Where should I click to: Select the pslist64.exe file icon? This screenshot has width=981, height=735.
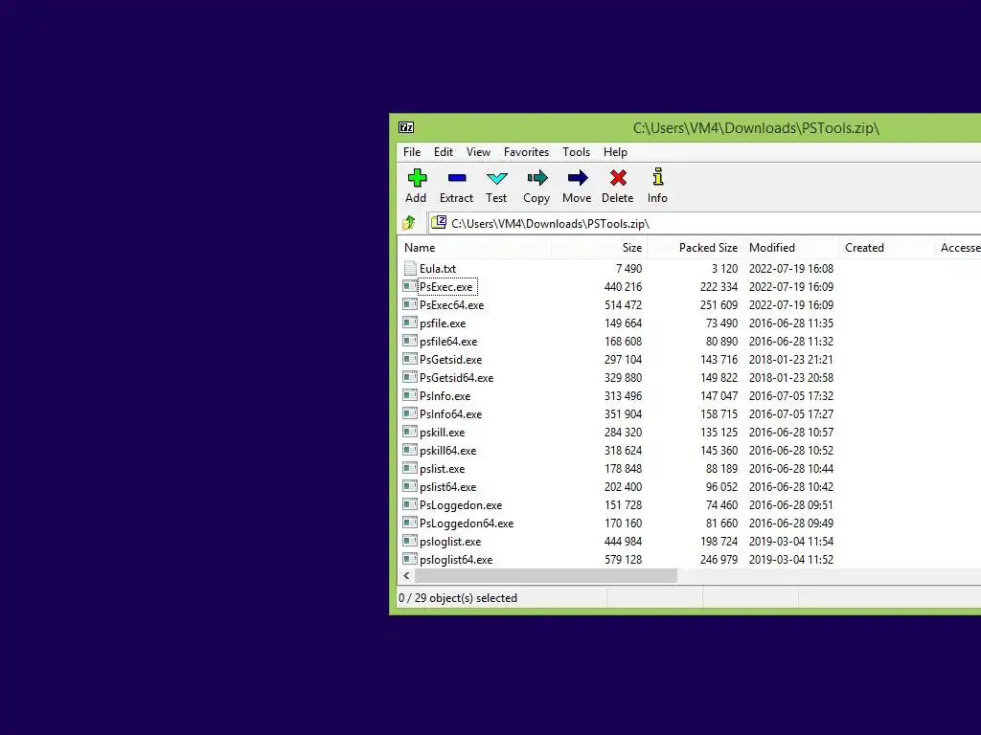pyautogui.click(x=410, y=485)
